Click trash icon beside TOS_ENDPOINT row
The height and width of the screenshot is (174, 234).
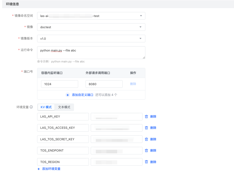click(x=146, y=150)
